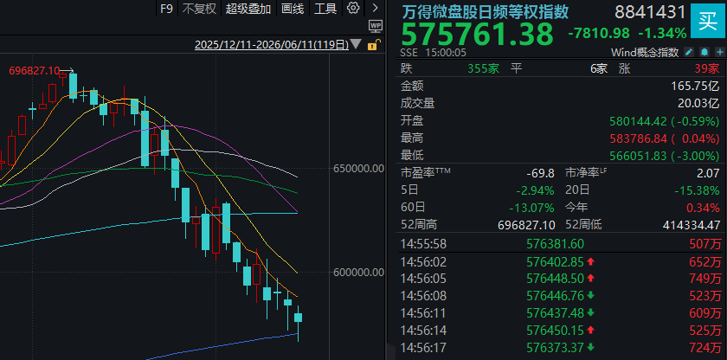Click the current price 575761.38
The height and width of the screenshot is (360, 727).
click(x=478, y=34)
